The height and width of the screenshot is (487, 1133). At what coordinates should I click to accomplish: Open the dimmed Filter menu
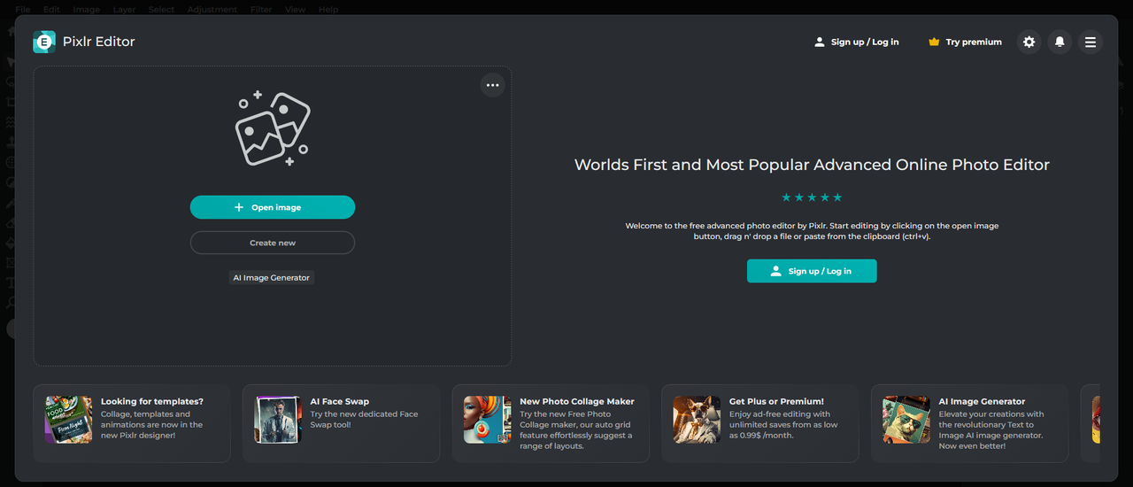point(261,10)
